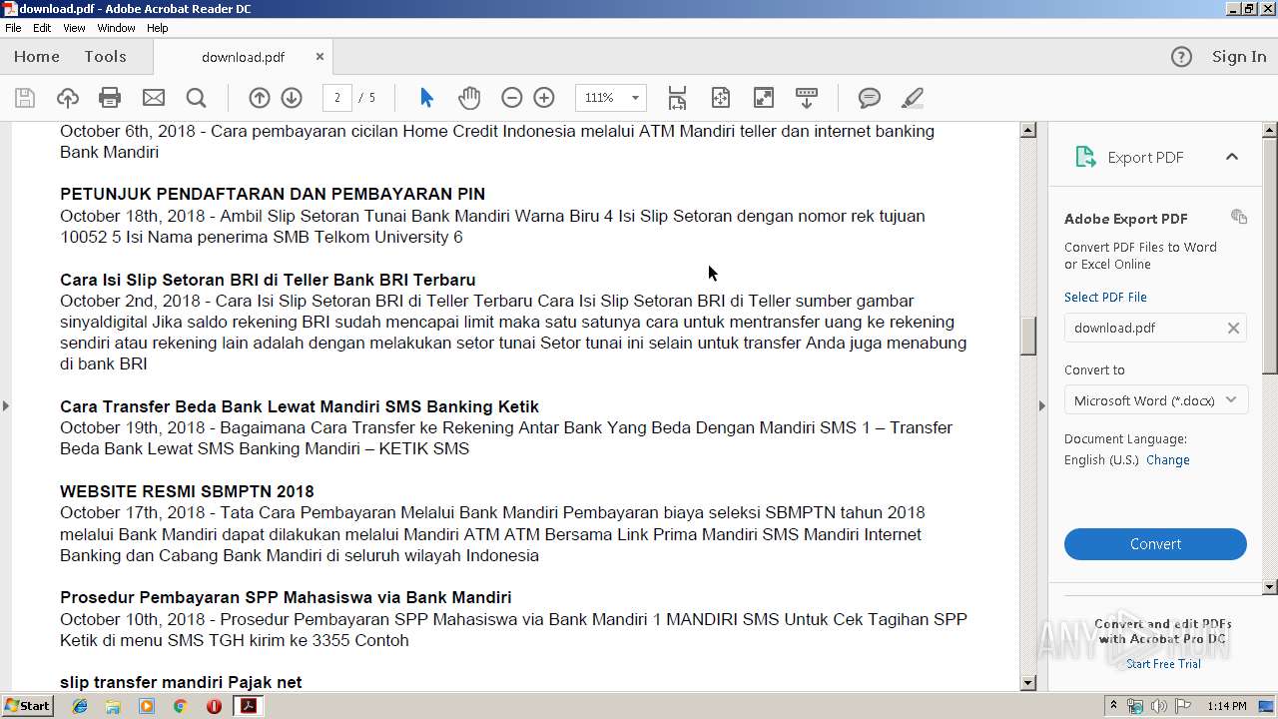Click the page number input field
This screenshot has height=719, width=1278.
tap(337, 98)
